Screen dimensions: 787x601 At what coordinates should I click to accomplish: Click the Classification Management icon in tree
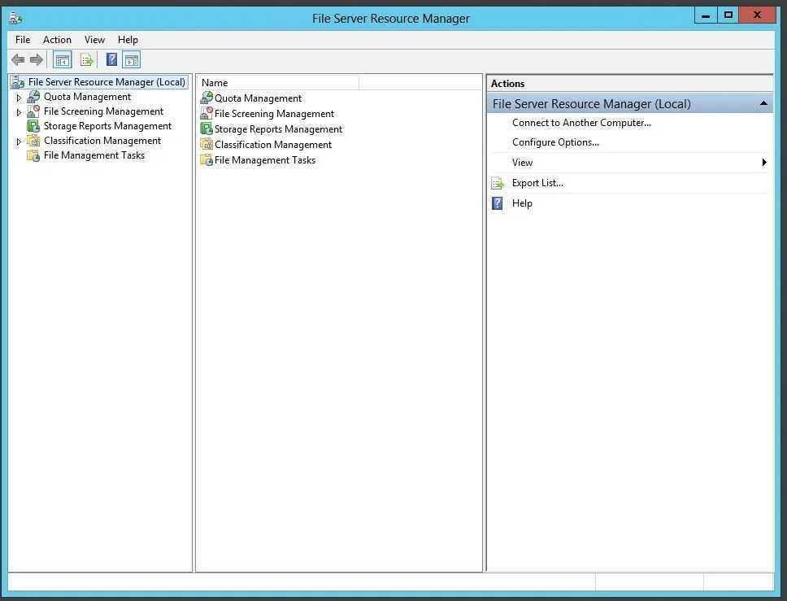coord(33,141)
